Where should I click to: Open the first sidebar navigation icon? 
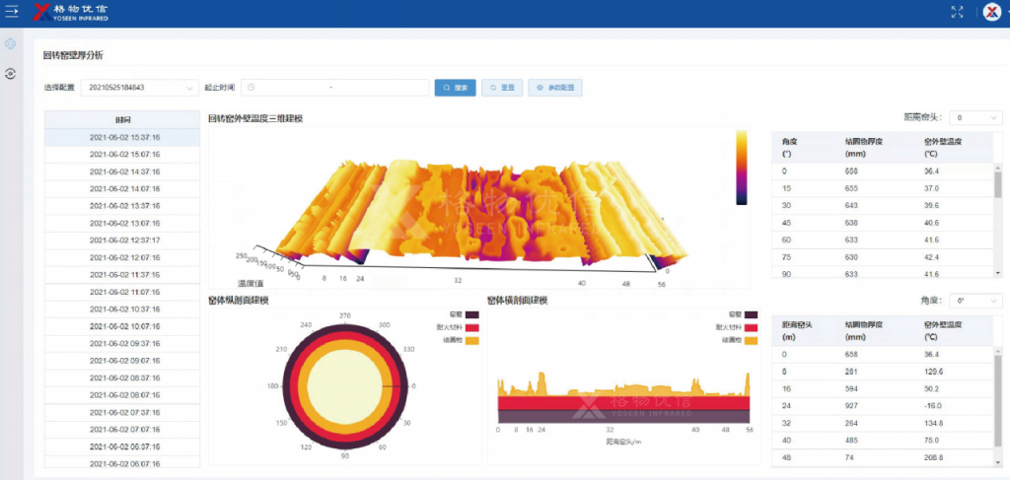click(11, 44)
